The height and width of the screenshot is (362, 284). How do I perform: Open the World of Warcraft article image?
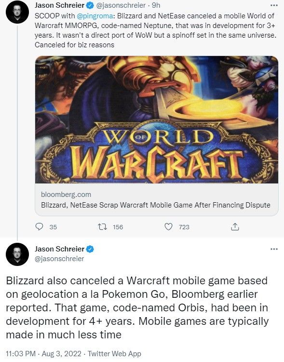click(157, 120)
